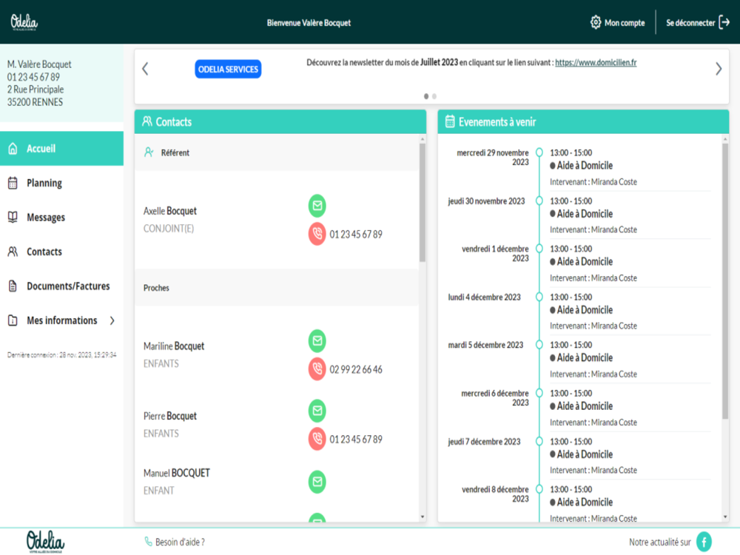Click timeline marker for jeudi 30 novembre
This screenshot has height=555, width=740.
point(539,201)
